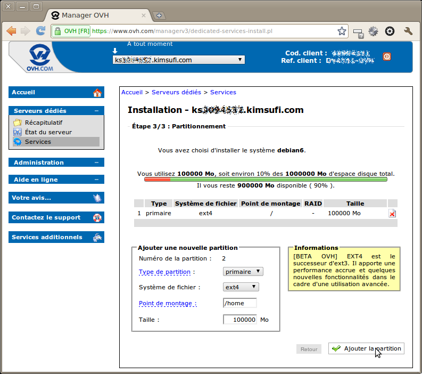422x374 pixels.
Task: Click the 'primaire' cell in partition row 1
Action: click(x=159, y=213)
